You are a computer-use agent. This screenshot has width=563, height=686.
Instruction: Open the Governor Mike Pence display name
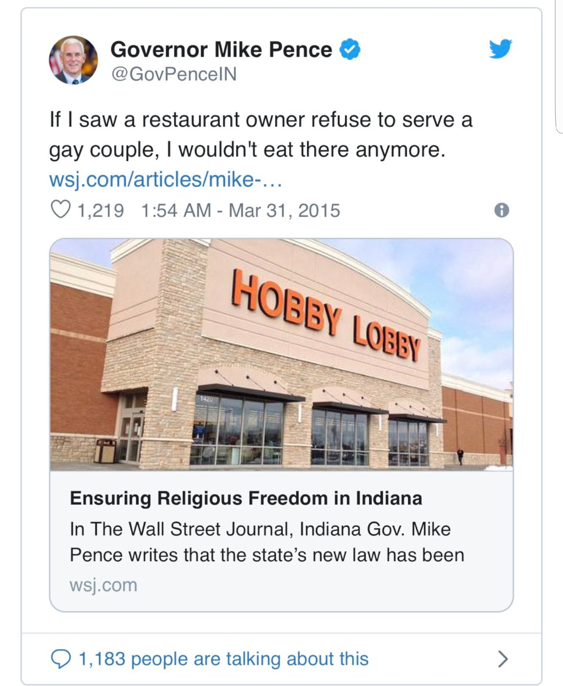click(221, 50)
